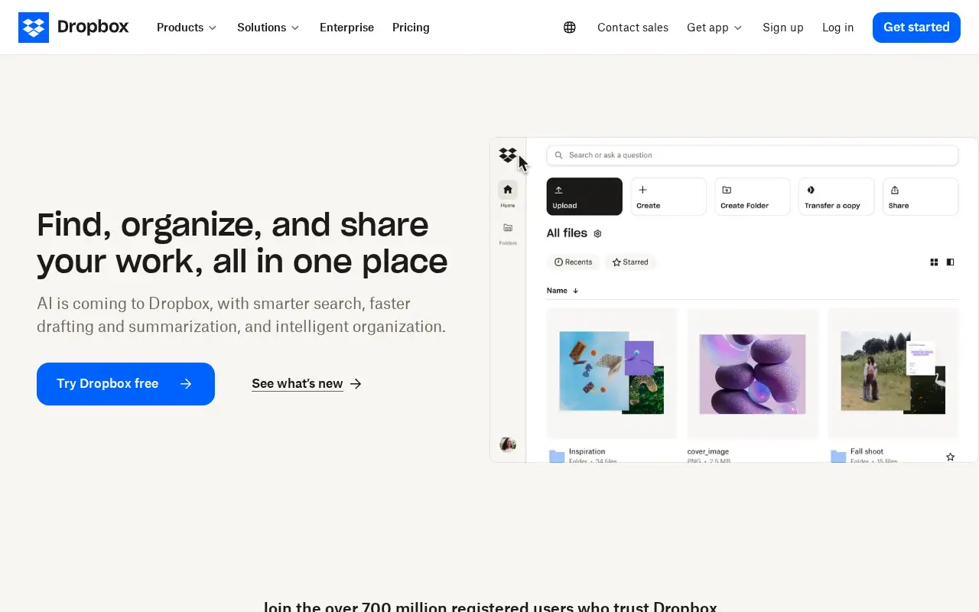The image size is (979, 612).
Task: Go to the Enterprise page
Action: coord(346,28)
